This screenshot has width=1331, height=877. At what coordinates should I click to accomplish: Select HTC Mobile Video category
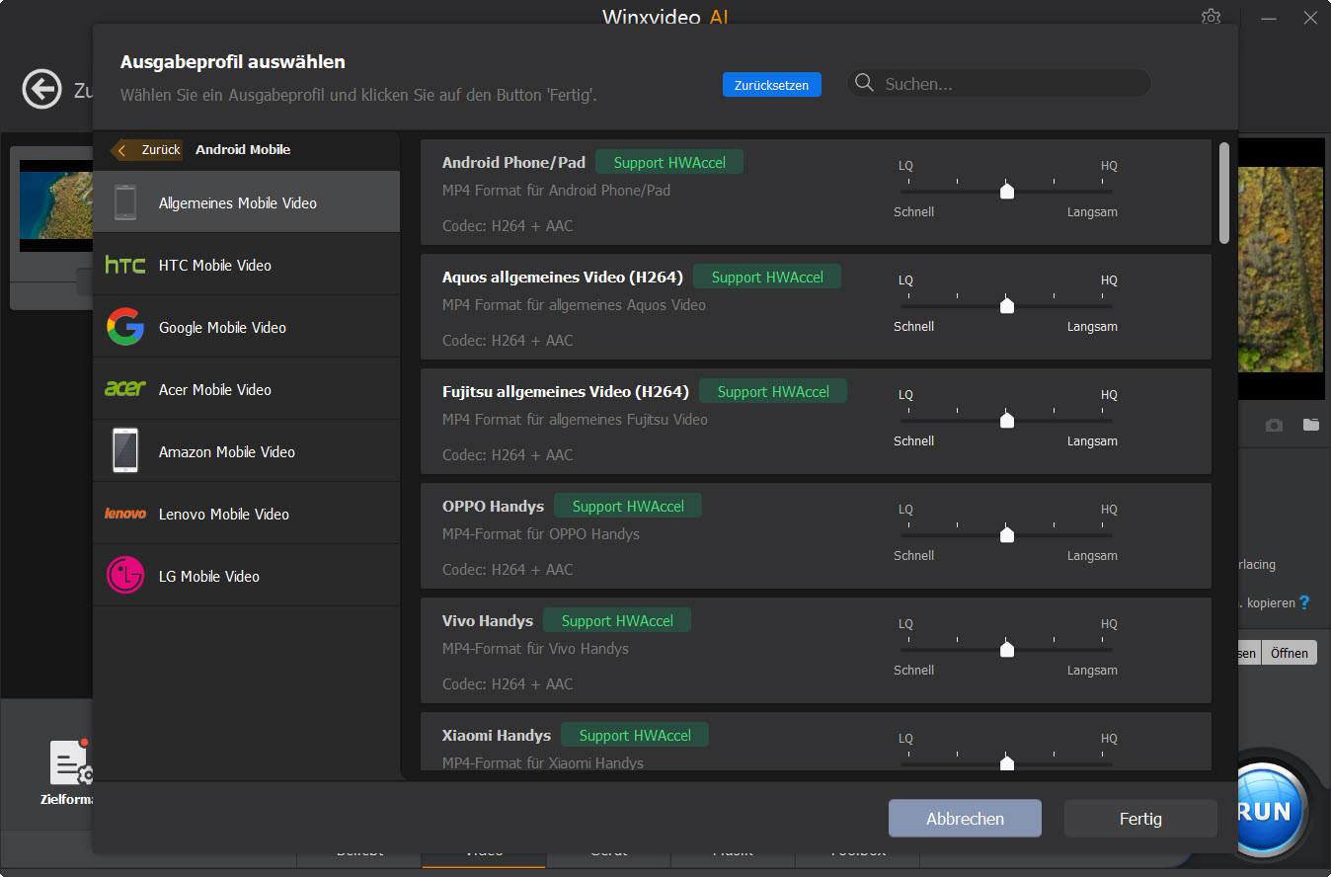tap(246, 265)
